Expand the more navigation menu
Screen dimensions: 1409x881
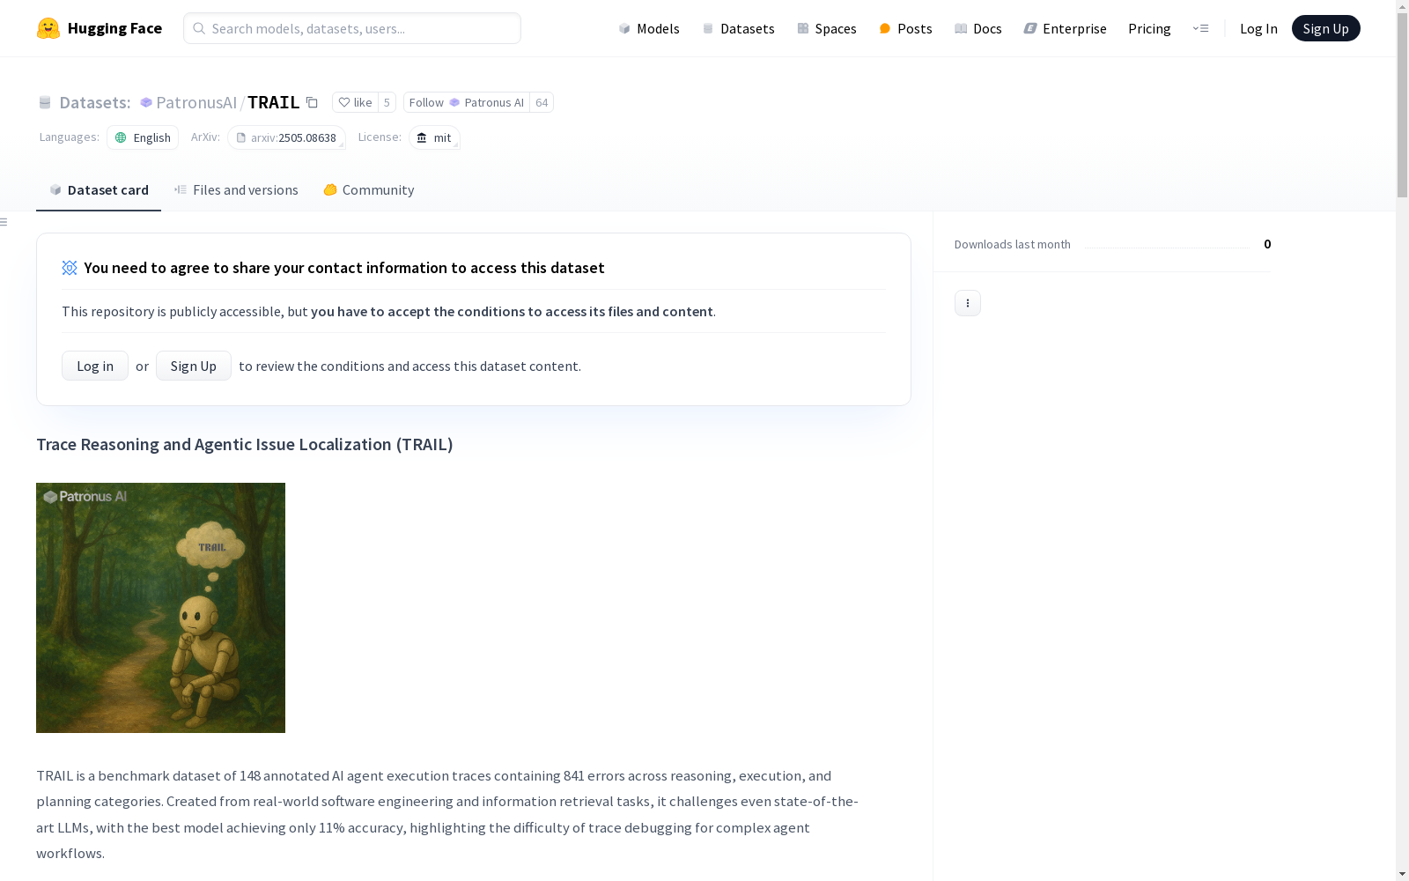click(1200, 28)
